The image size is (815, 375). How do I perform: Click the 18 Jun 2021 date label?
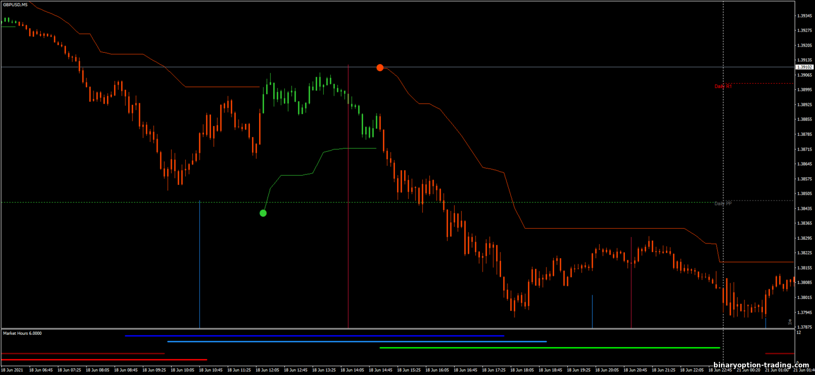click(12, 370)
